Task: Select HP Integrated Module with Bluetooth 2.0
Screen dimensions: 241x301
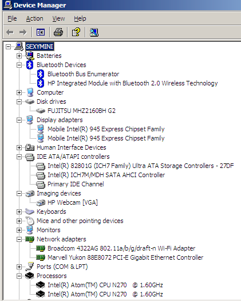Action: 132,83
